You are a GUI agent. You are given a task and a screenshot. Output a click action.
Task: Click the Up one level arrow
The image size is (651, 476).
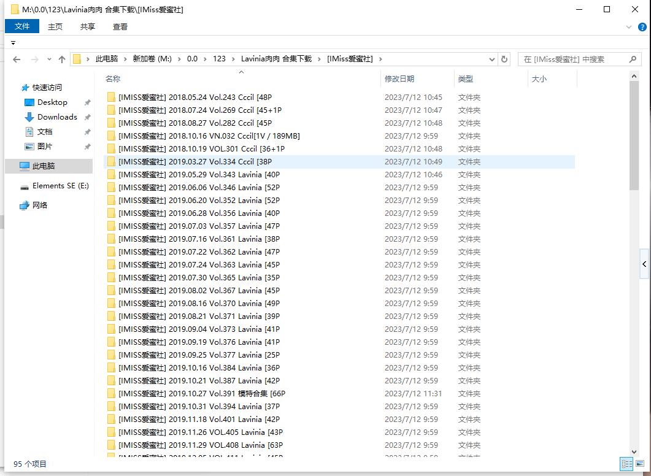pos(62,60)
